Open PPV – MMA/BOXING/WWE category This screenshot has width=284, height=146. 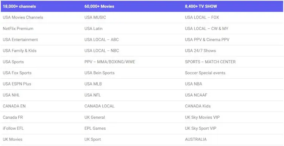(x=109, y=62)
